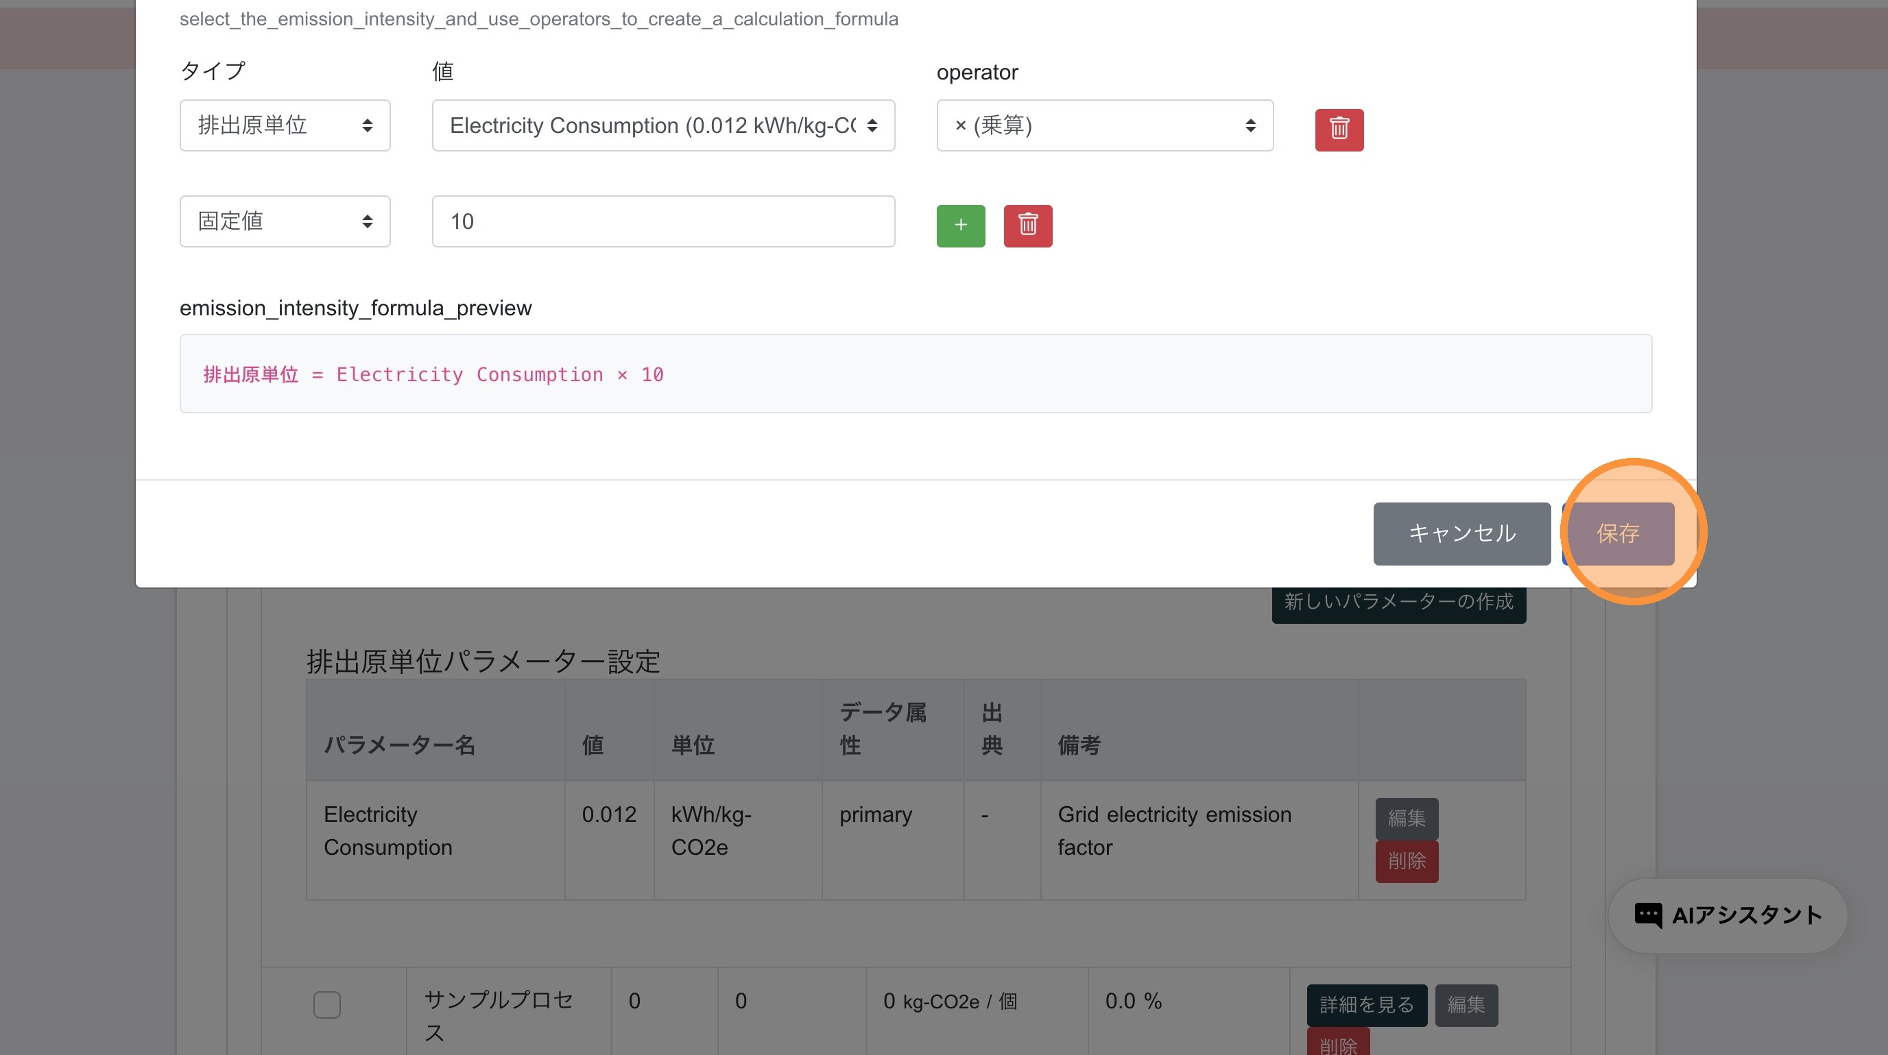
Task: Expand the Electricity Consumption value dropdown
Action: [662, 125]
